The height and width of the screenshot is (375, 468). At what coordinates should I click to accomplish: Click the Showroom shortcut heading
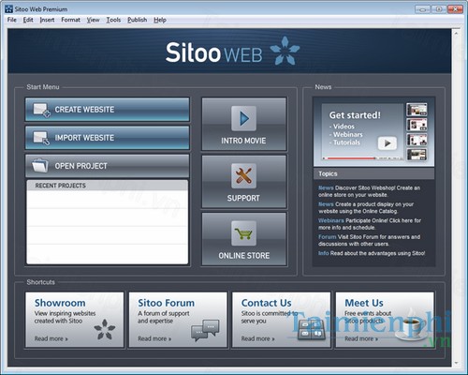coord(60,303)
